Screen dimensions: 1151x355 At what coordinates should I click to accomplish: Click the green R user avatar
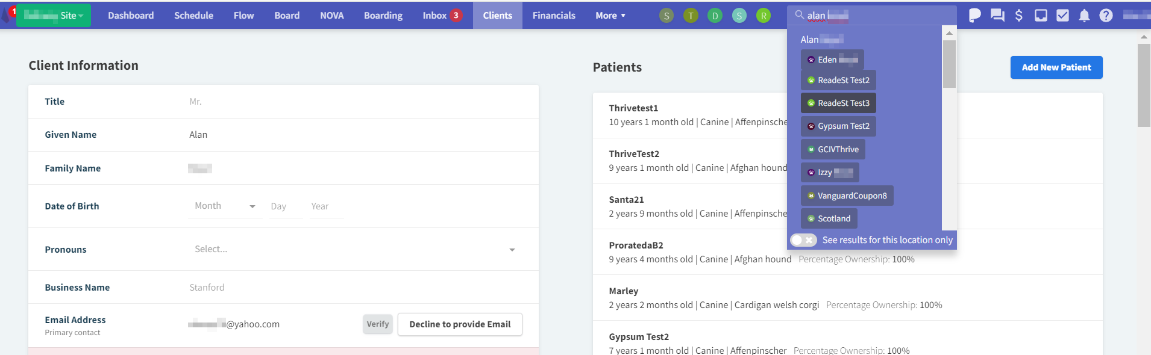(764, 16)
